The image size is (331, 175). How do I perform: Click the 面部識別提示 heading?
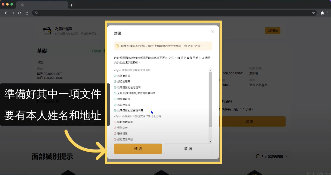tap(52, 157)
